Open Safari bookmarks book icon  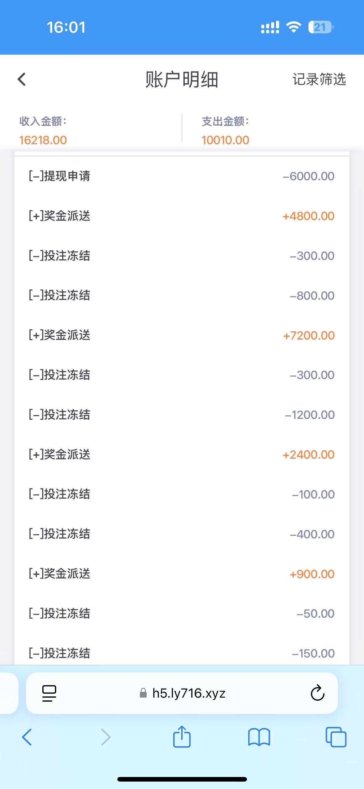259,737
